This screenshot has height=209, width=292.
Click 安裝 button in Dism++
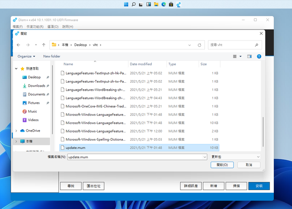(x=259, y=186)
